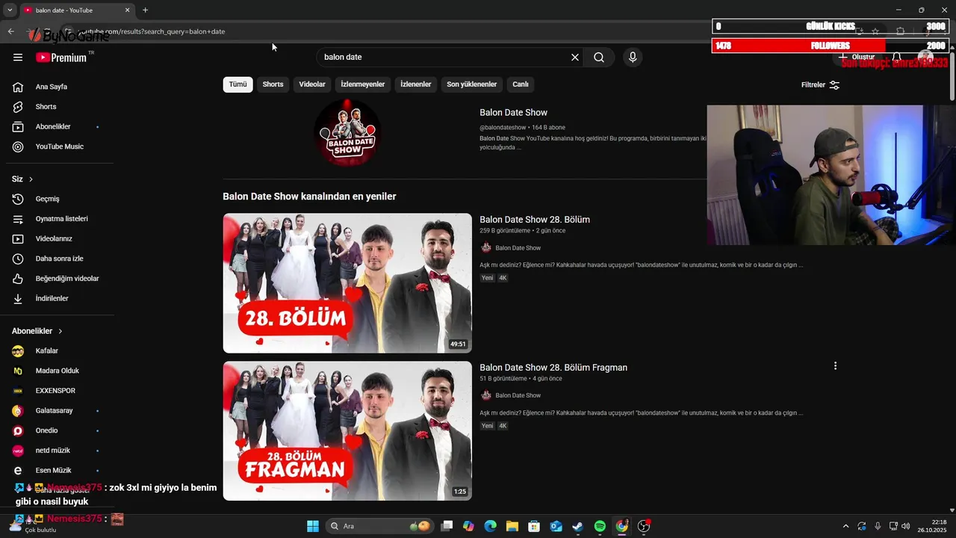
Task: Open Chrome tab search dropdown
Action: point(10,10)
